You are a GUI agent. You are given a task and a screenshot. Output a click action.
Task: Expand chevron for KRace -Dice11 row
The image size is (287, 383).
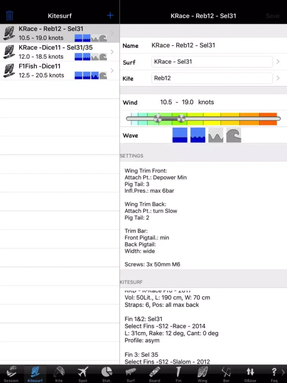point(112,52)
